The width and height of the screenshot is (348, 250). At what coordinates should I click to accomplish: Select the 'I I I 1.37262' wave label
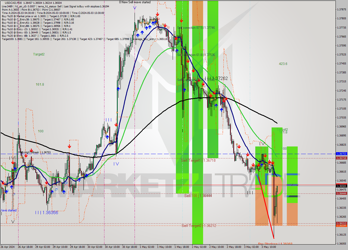click(x=216, y=78)
